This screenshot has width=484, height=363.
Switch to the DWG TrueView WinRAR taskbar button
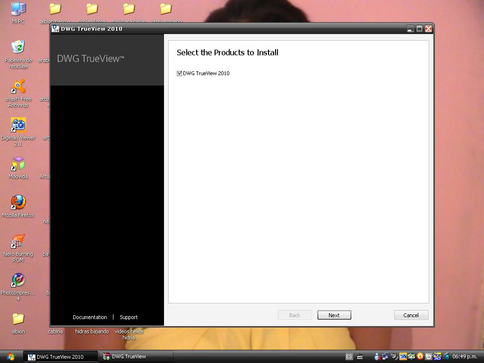136,357
